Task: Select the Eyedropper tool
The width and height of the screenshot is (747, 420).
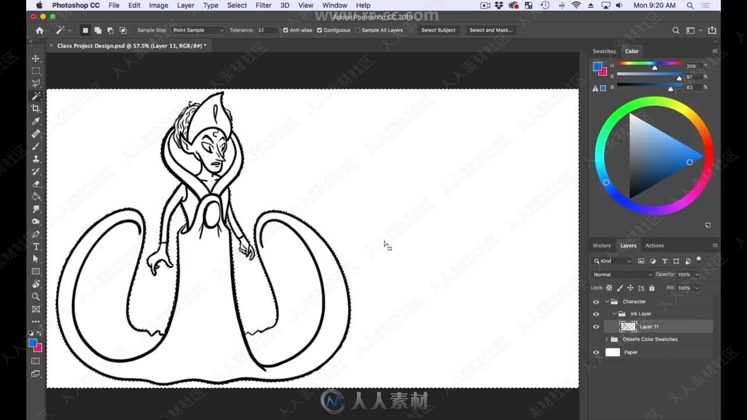Action: click(36, 121)
